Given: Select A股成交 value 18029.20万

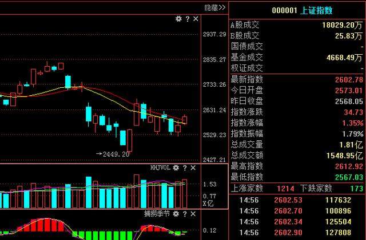Looking at the screenshot, I should [x=343, y=25].
